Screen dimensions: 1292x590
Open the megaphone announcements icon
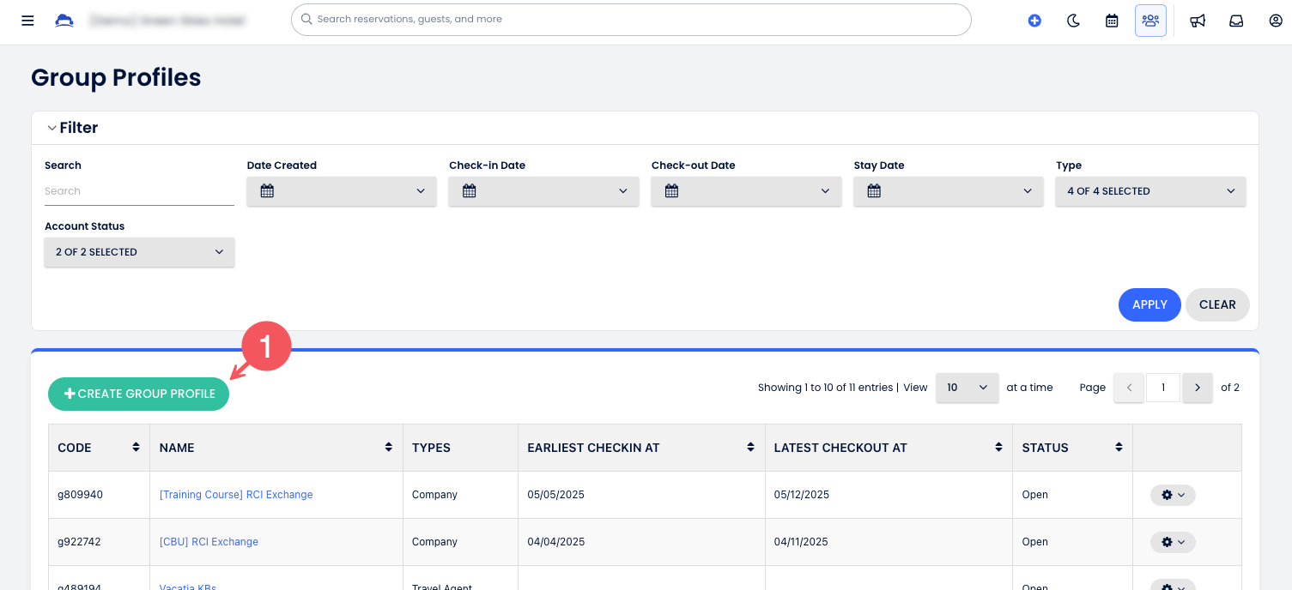pos(1198,21)
